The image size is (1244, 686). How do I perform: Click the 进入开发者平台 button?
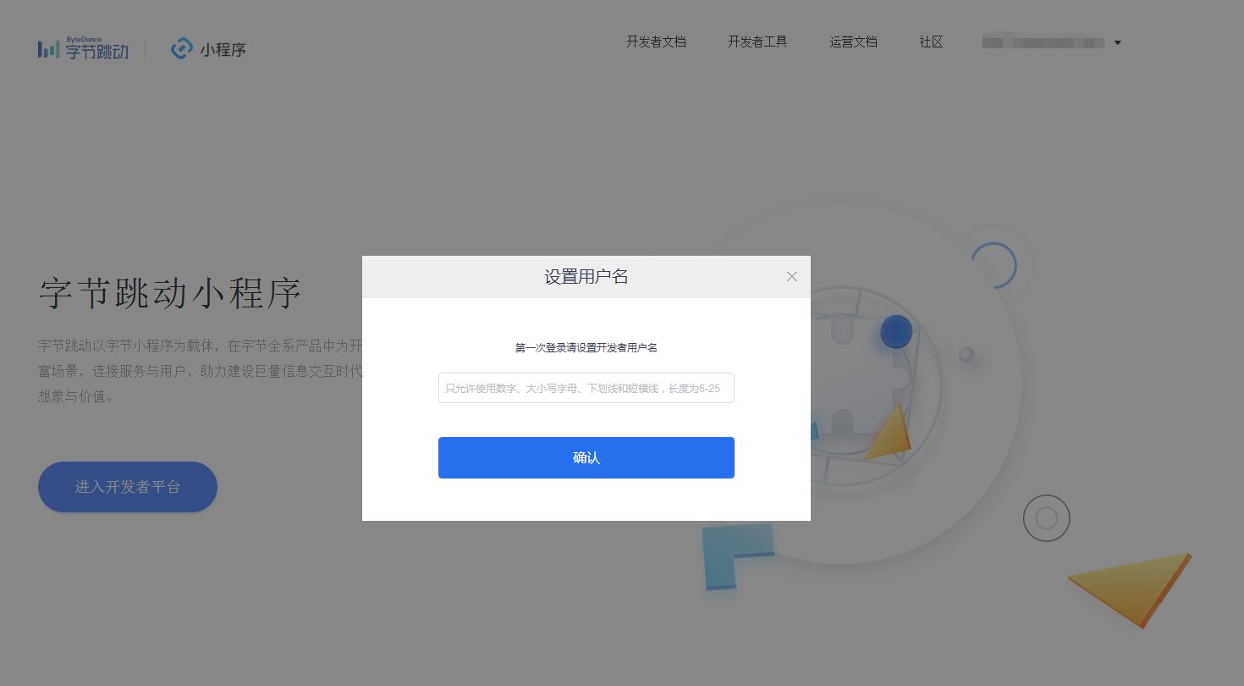pyautogui.click(x=128, y=487)
